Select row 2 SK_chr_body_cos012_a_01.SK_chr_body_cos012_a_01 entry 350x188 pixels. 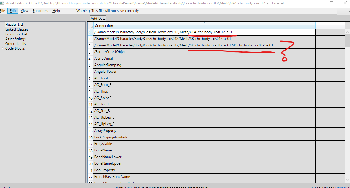point(204,45)
